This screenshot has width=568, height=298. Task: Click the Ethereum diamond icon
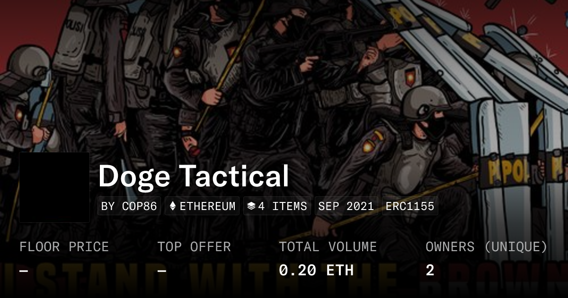(172, 206)
